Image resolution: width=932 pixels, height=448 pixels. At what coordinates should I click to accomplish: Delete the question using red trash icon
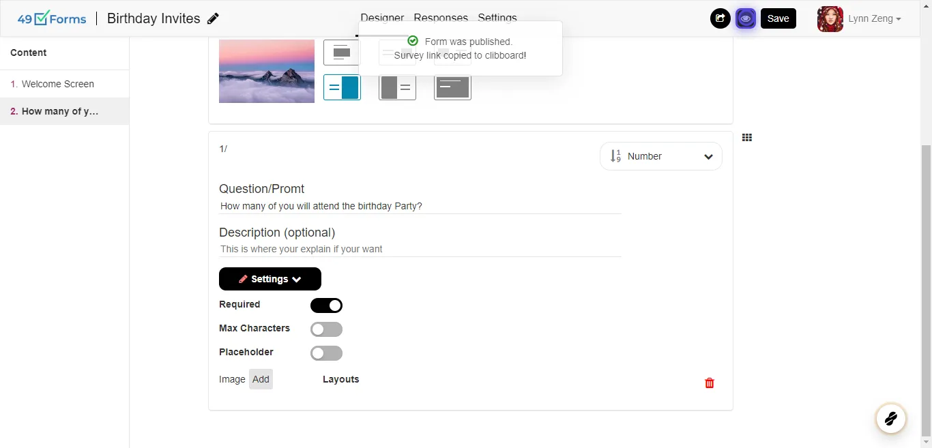[710, 383]
